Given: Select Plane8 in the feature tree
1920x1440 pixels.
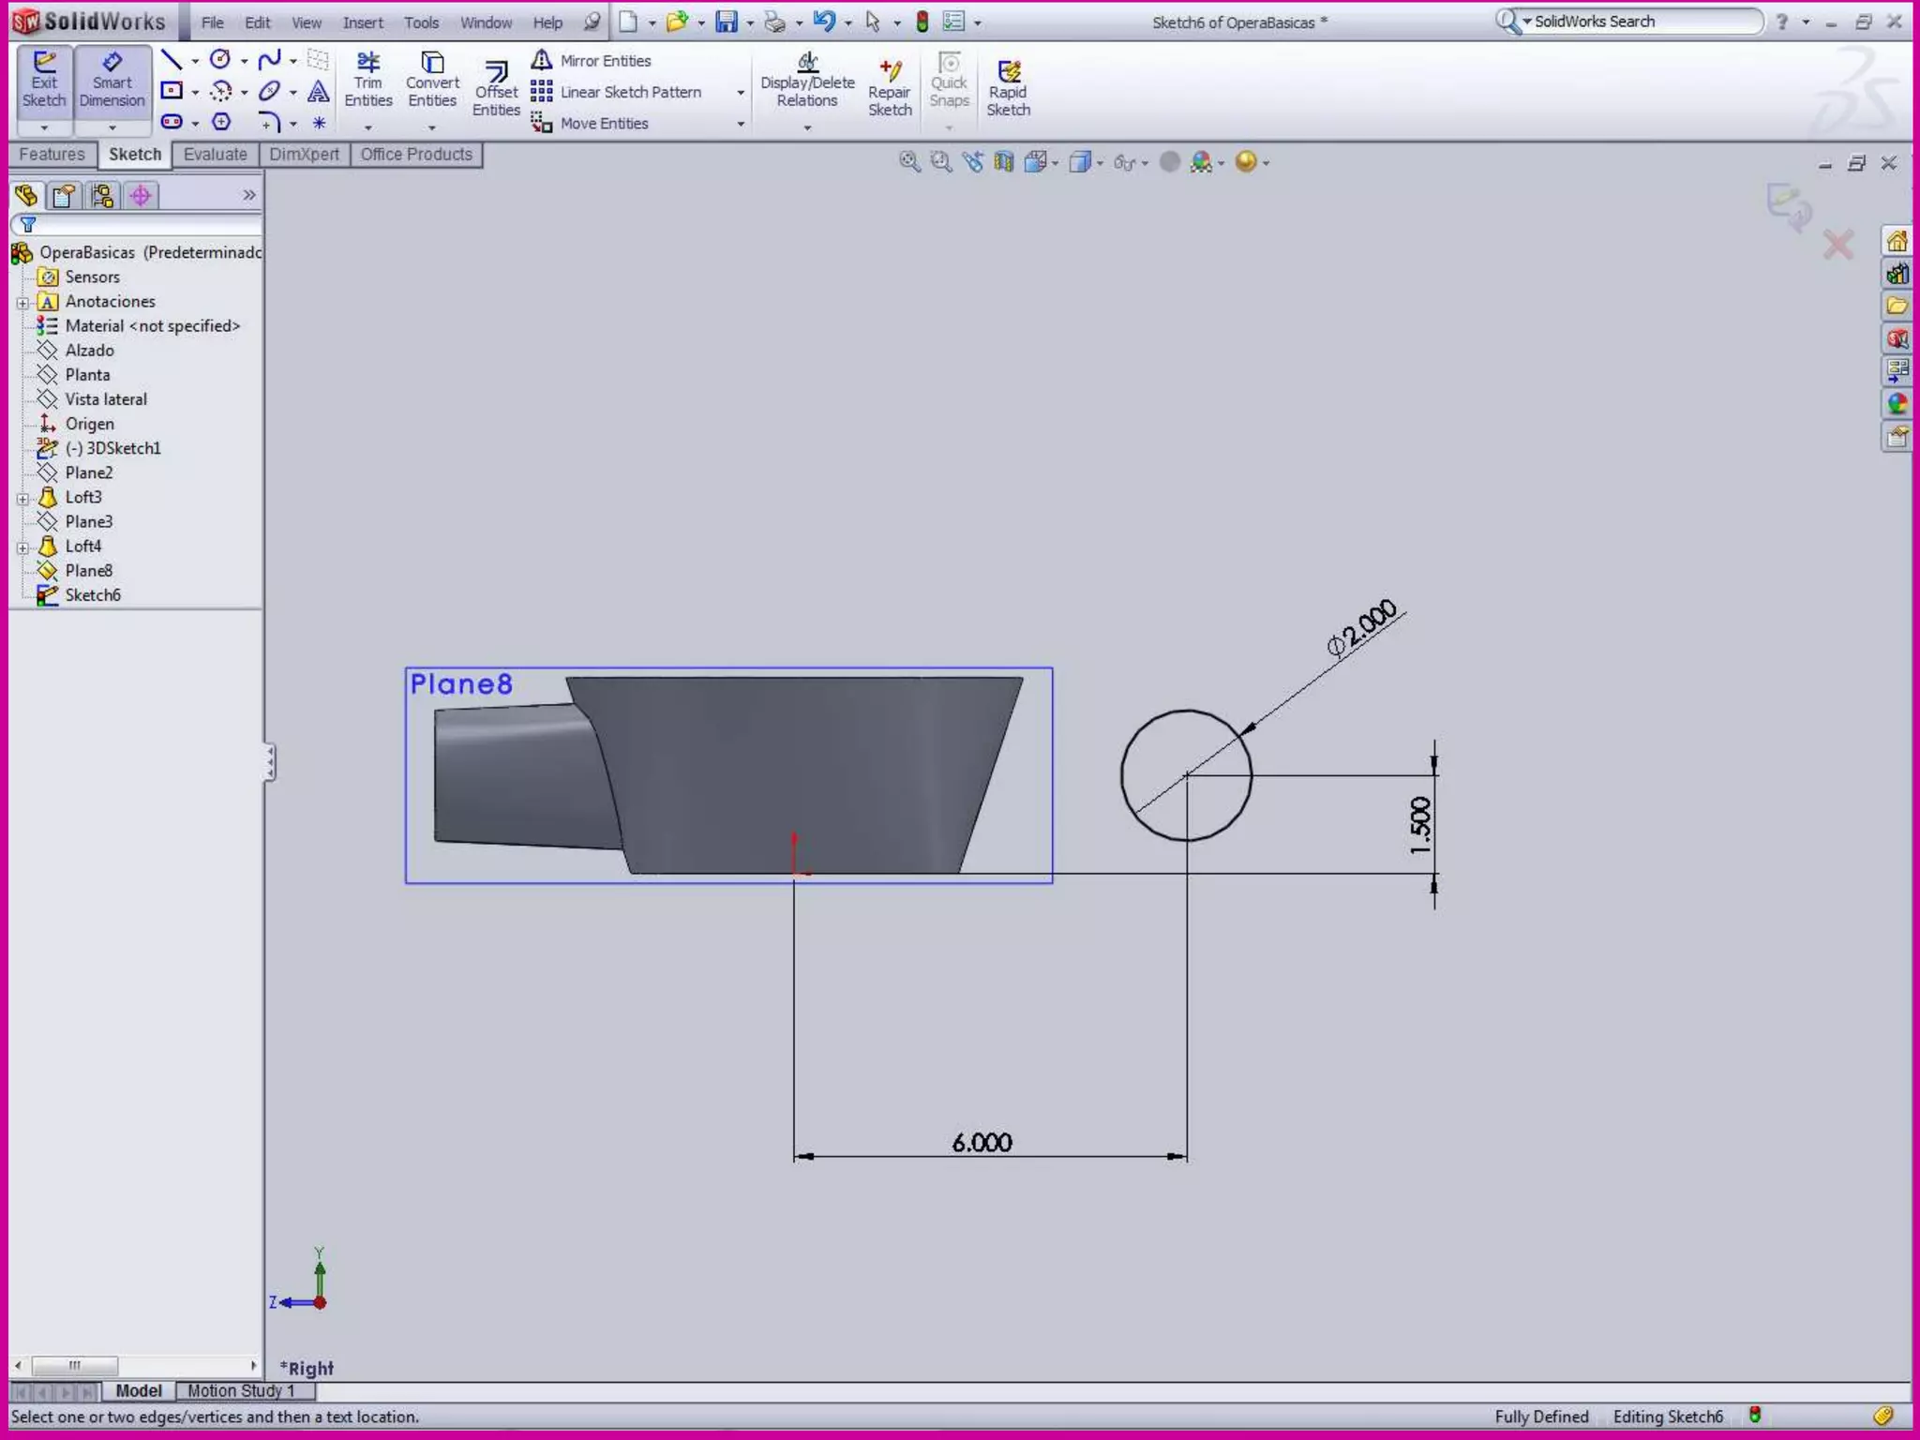Looking at the screenshot, I should tap(88, 571).
